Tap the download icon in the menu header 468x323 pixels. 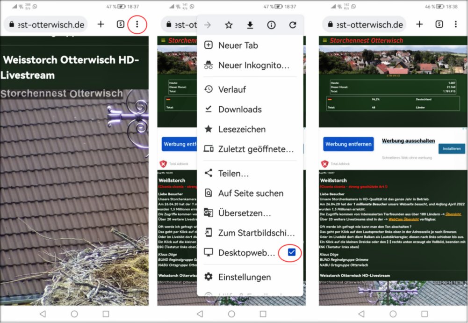pos(250,24)
